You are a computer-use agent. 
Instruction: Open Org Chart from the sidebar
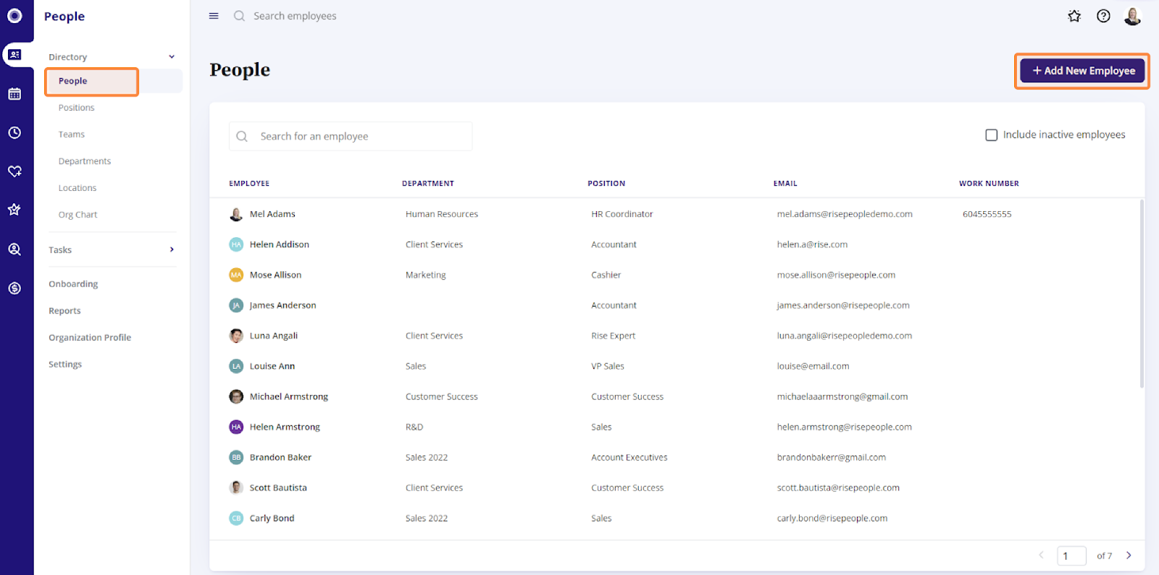click(x=78, y=215)
